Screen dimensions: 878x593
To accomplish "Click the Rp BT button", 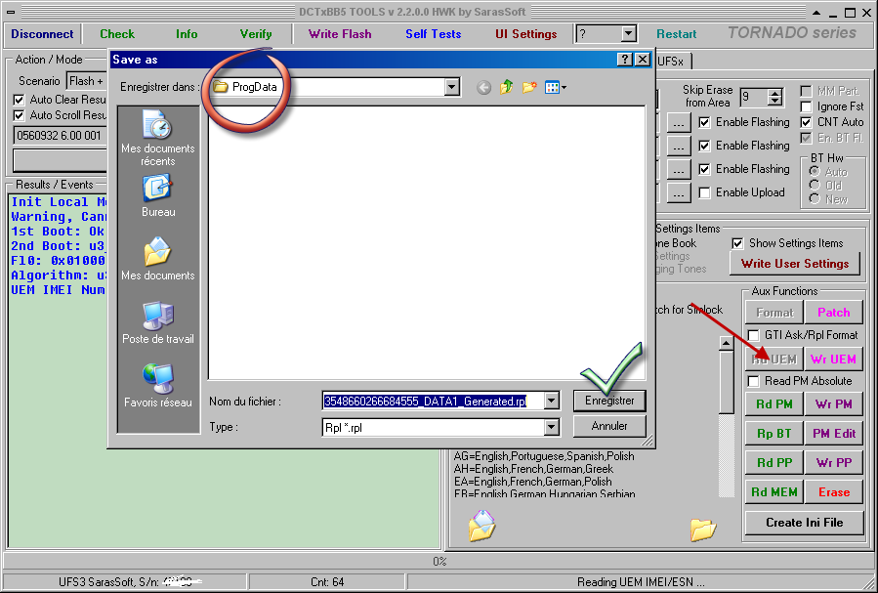I will [x=774, y=434].
